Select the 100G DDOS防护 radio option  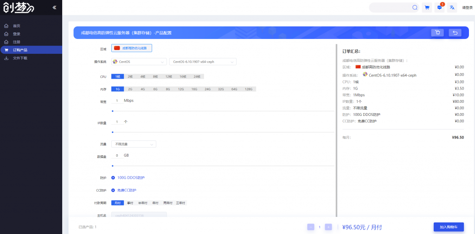(x=113, y=177)
